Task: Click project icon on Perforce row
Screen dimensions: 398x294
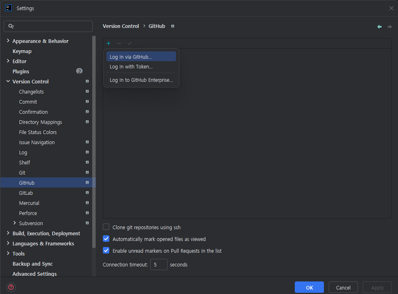Action: click(x=87, y=213)
